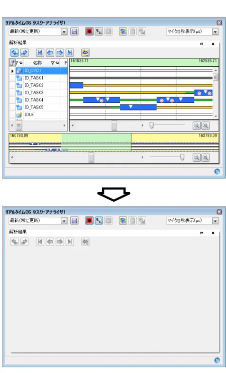Viewport: 226px width, 373px height.
Task: Click the next event right arrow in upper window
Action: (x=60, y=52)
